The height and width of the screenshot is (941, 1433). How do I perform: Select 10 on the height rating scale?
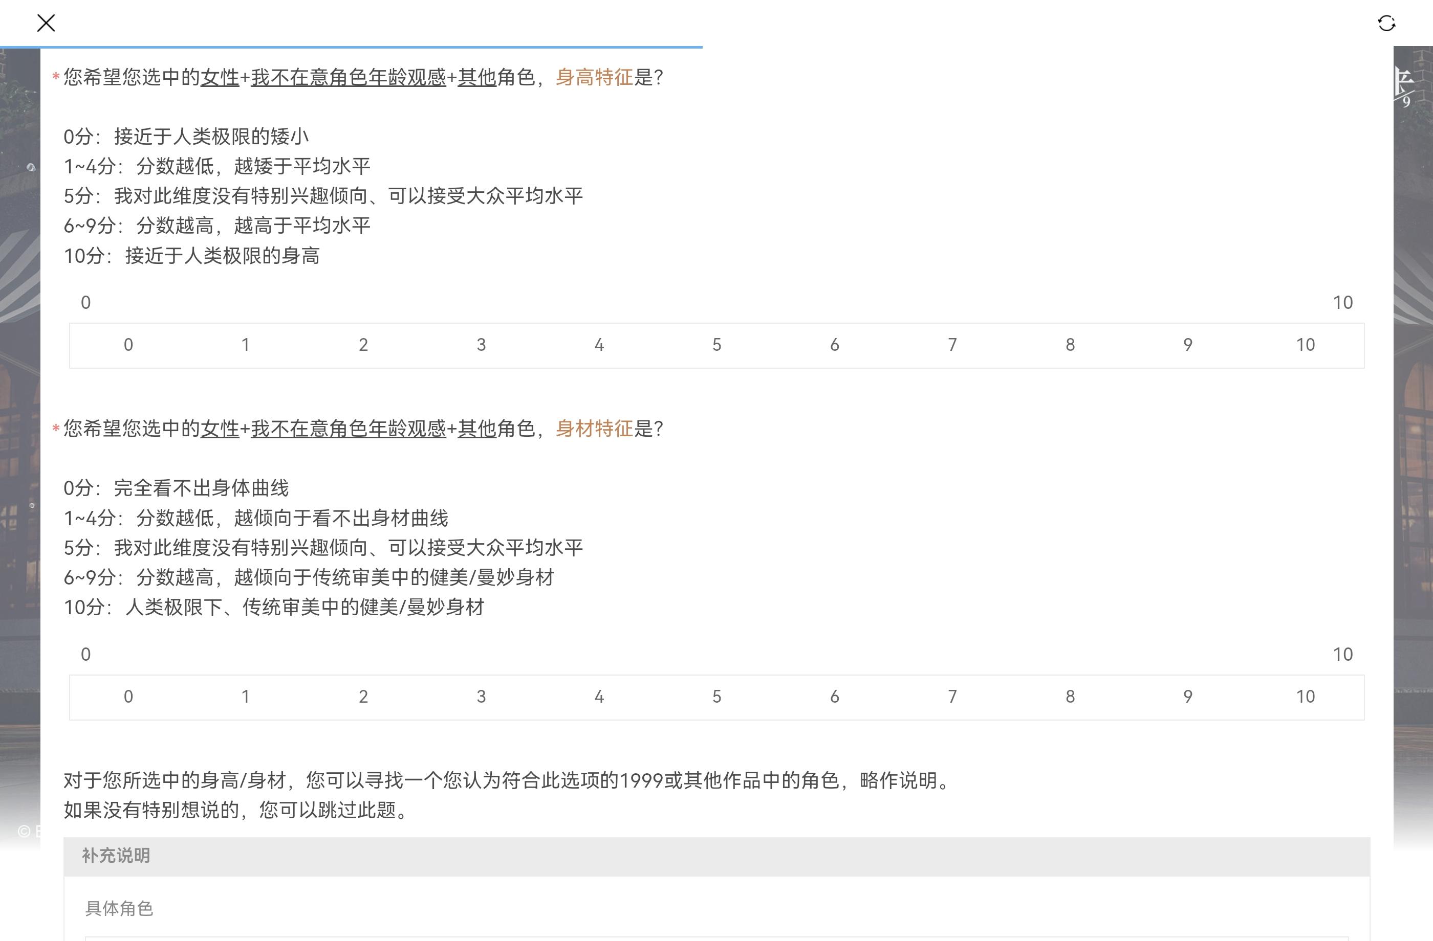(1305, 345)
